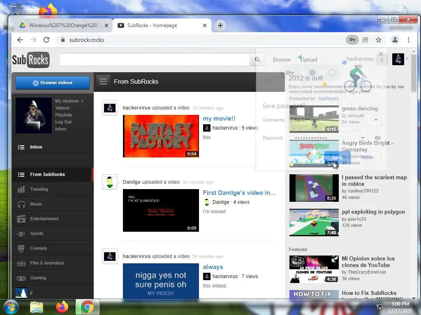Viewport: 421px width, 315px height.
Task: Click Save in the password popup
Action: tap(337, 157)
